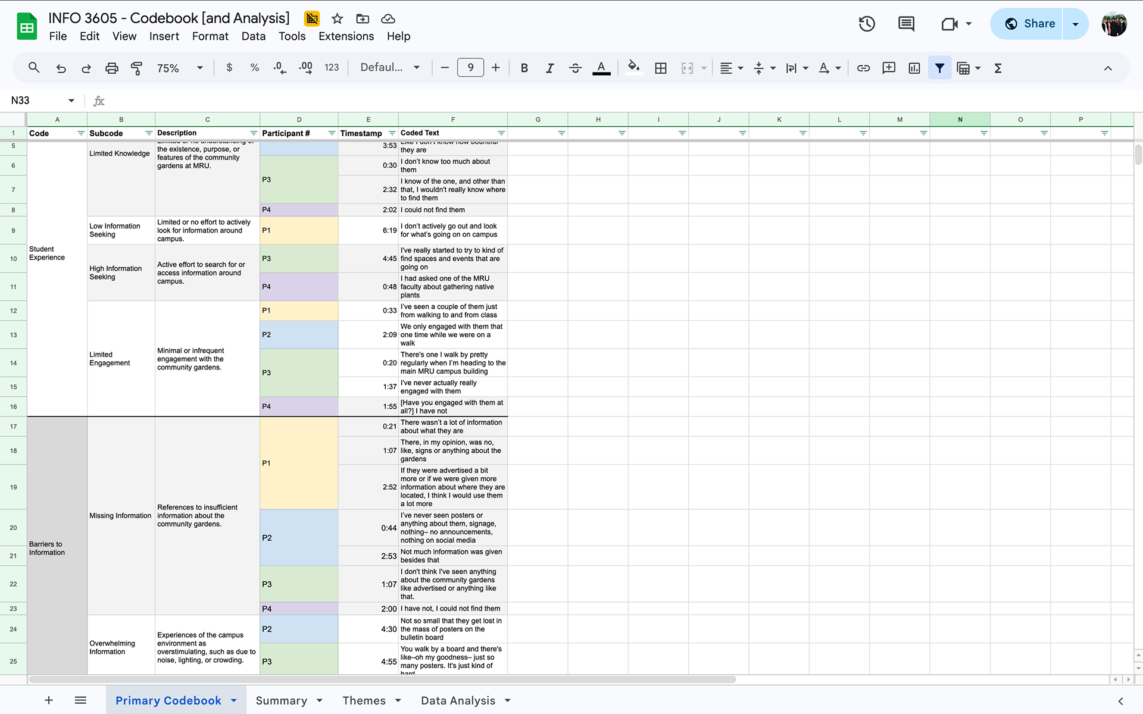Open the Data menu
This screenshot has height=714, width=1143.
254,36
